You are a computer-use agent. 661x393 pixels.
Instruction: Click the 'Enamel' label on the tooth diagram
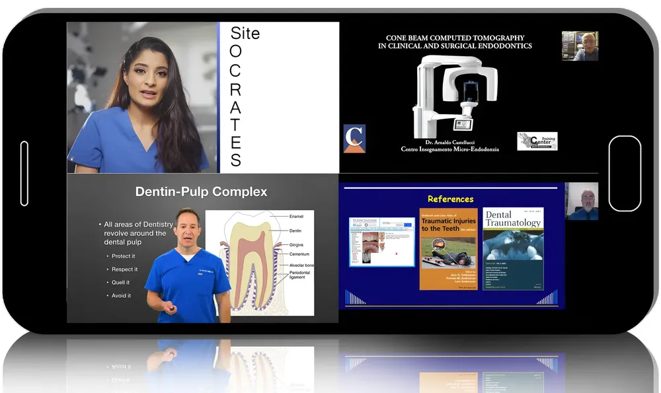coord(296,217)
